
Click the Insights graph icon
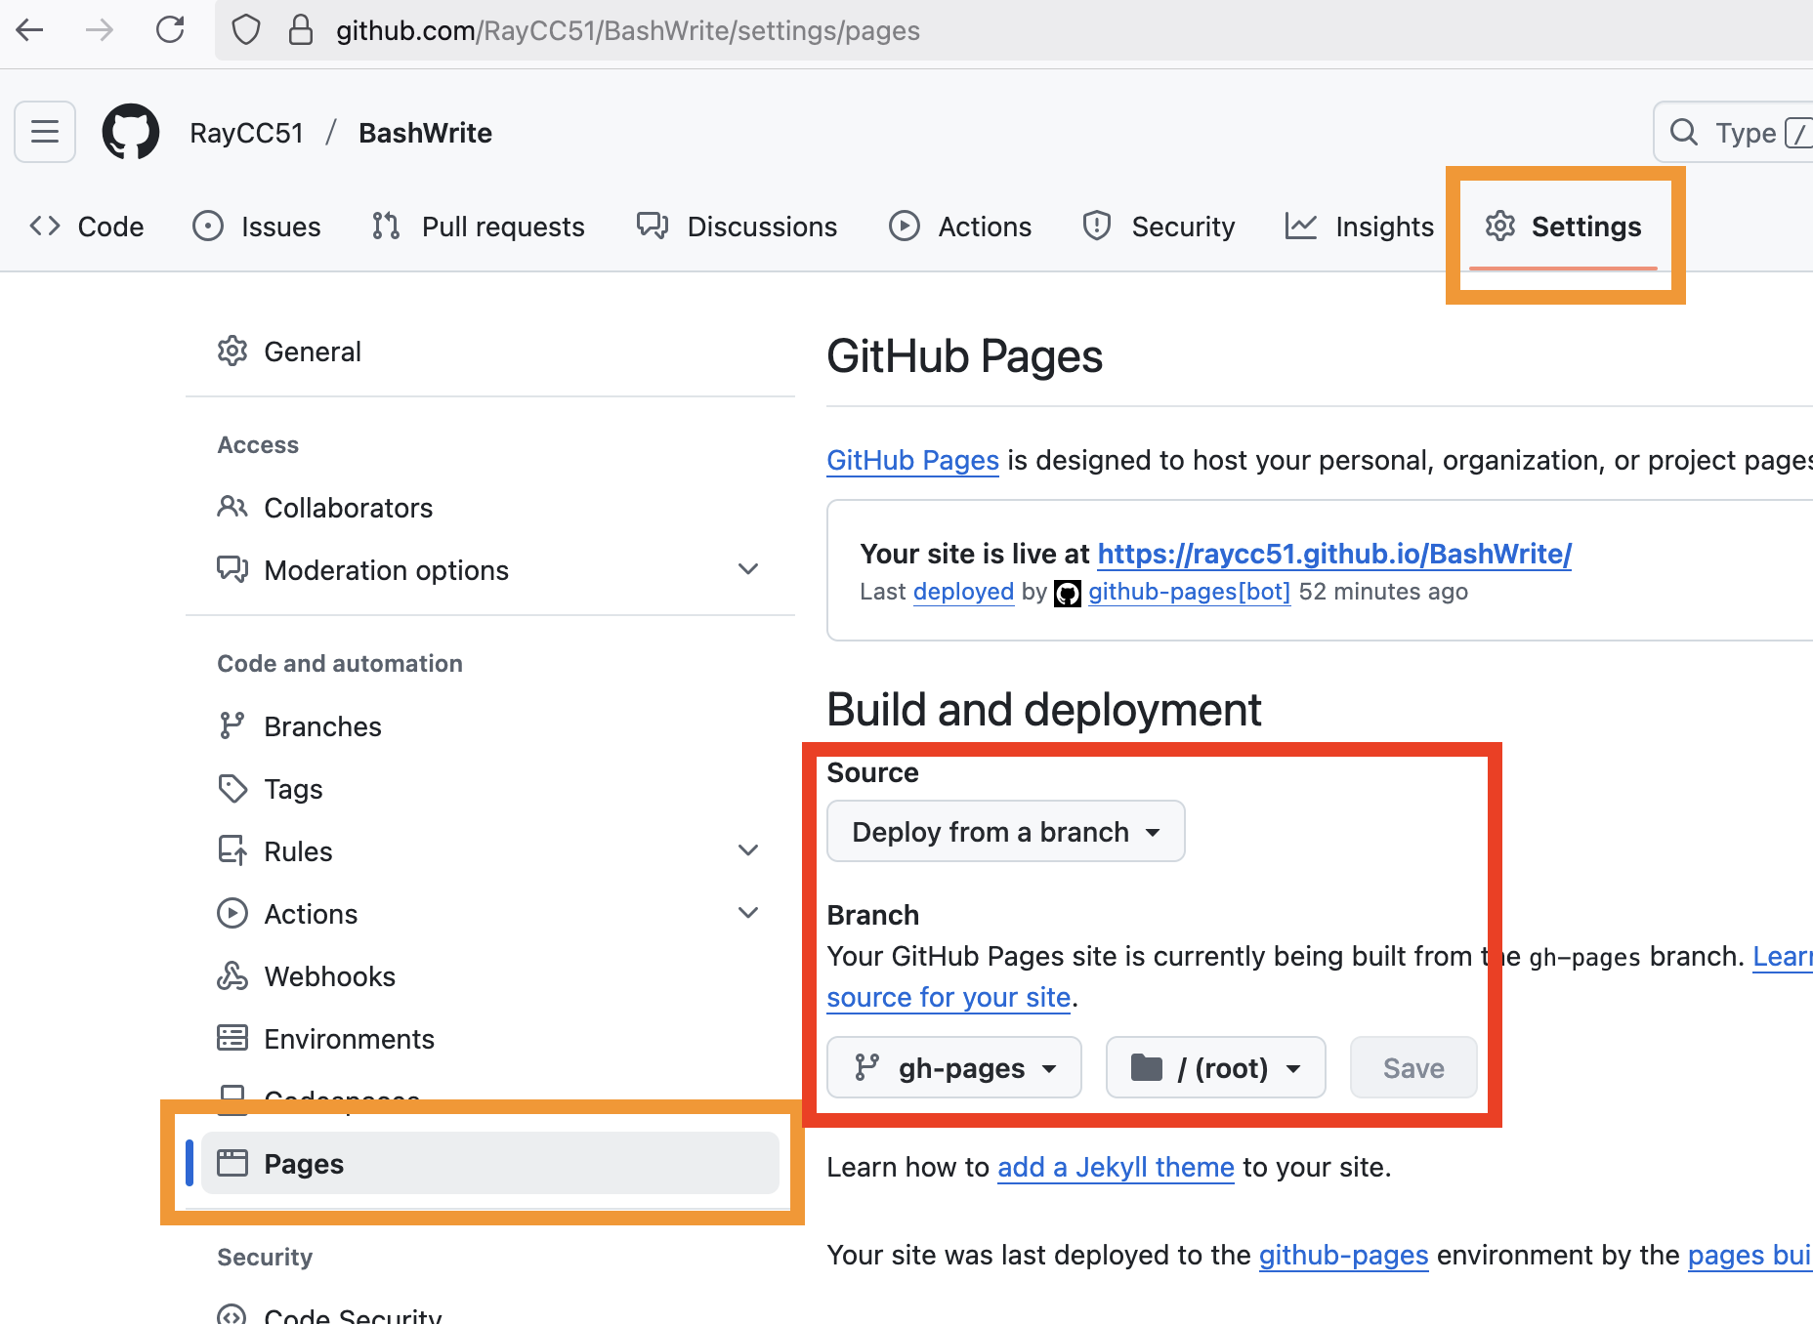(1301, 227)
